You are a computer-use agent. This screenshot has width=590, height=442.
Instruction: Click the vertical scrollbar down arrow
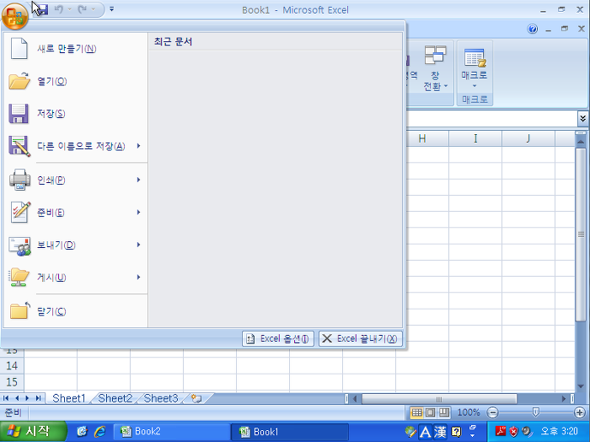(581, 386)
